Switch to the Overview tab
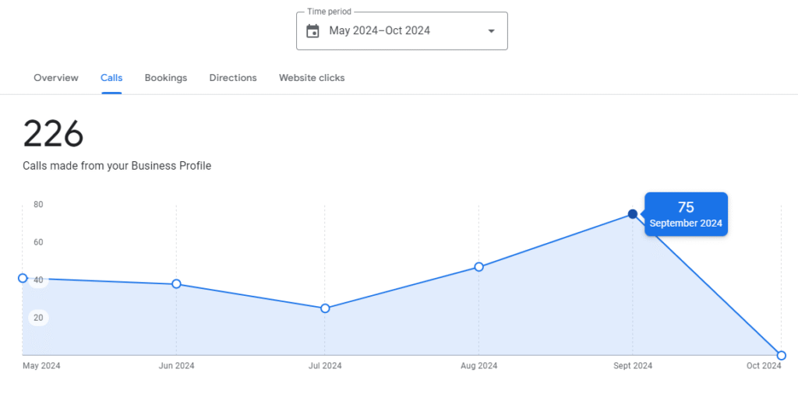798x394 pixels. click(x=56, y=78)
